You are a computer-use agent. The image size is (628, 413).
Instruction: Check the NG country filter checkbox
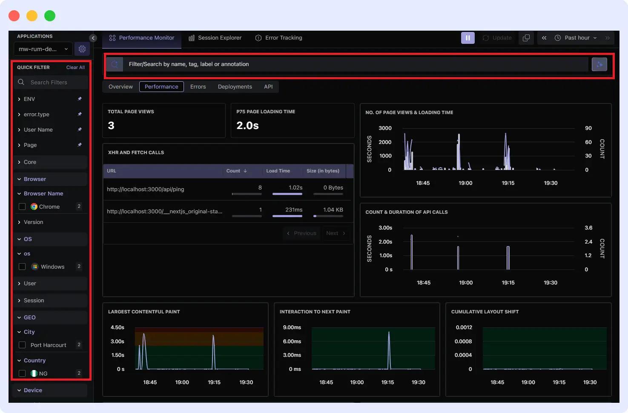coord(22,373)
